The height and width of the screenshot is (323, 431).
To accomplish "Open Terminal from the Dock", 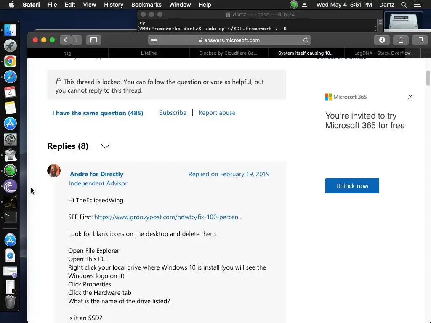I will pyautogui.click(x=10, y=217).
